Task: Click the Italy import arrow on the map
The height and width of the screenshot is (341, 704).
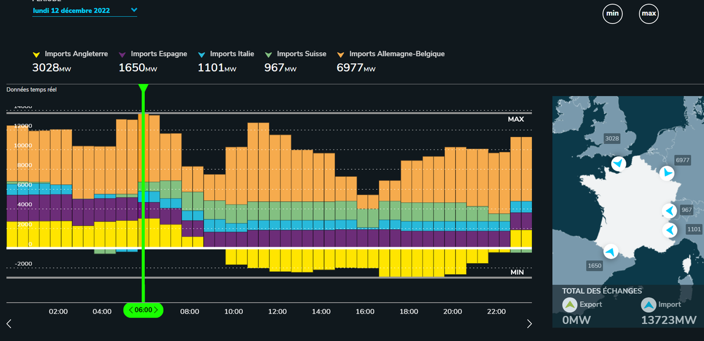Action: [x=669, y=230]
